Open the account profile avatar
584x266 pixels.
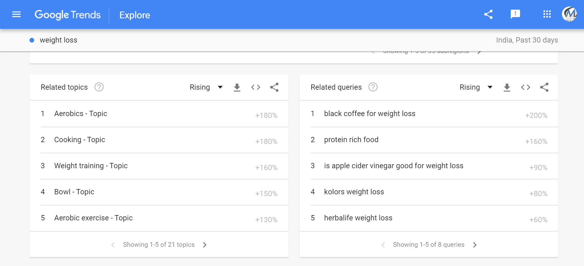pyautogui.click(x=569, y=14)
